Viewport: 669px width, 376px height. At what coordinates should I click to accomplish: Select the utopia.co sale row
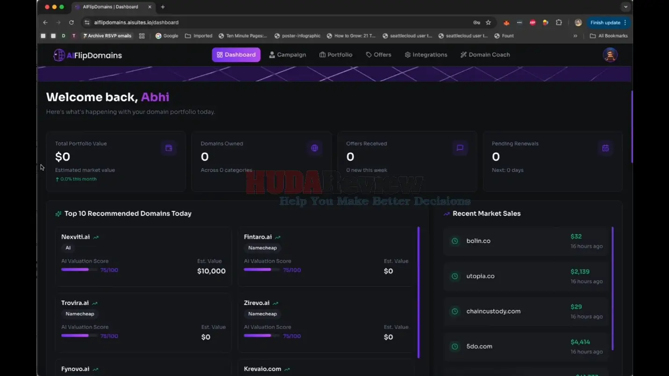526,276
